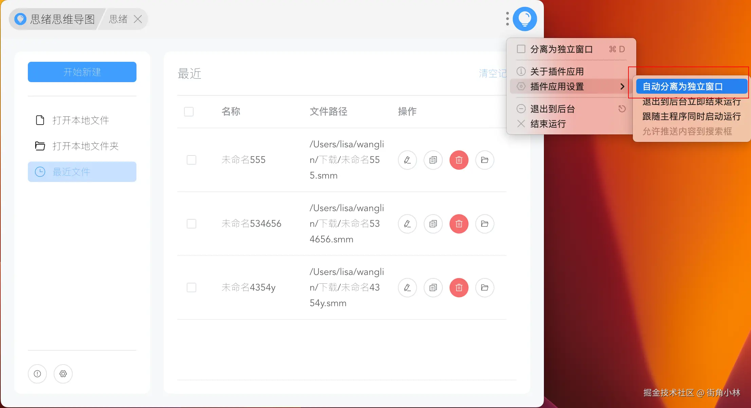Image resolution: width=751 pixels, height=408 pixels.
Task: Click the 开始新建 button
Action: tap(82, 72)
